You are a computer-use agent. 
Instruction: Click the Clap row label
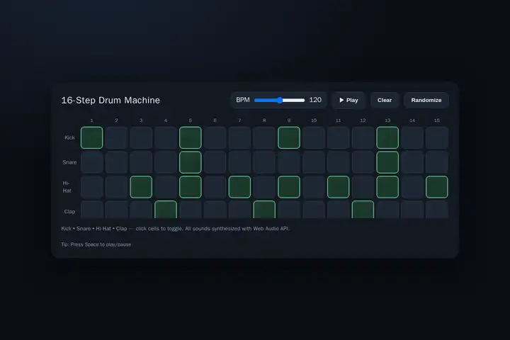(x=69, y=212)
